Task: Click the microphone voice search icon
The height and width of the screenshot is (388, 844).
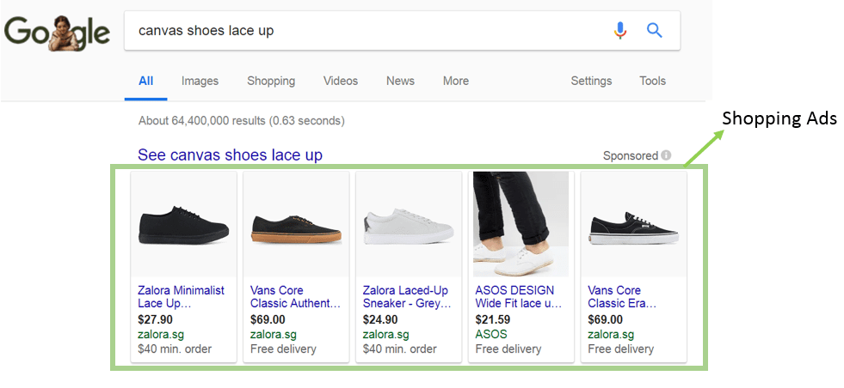Action: tap(619, 31)
